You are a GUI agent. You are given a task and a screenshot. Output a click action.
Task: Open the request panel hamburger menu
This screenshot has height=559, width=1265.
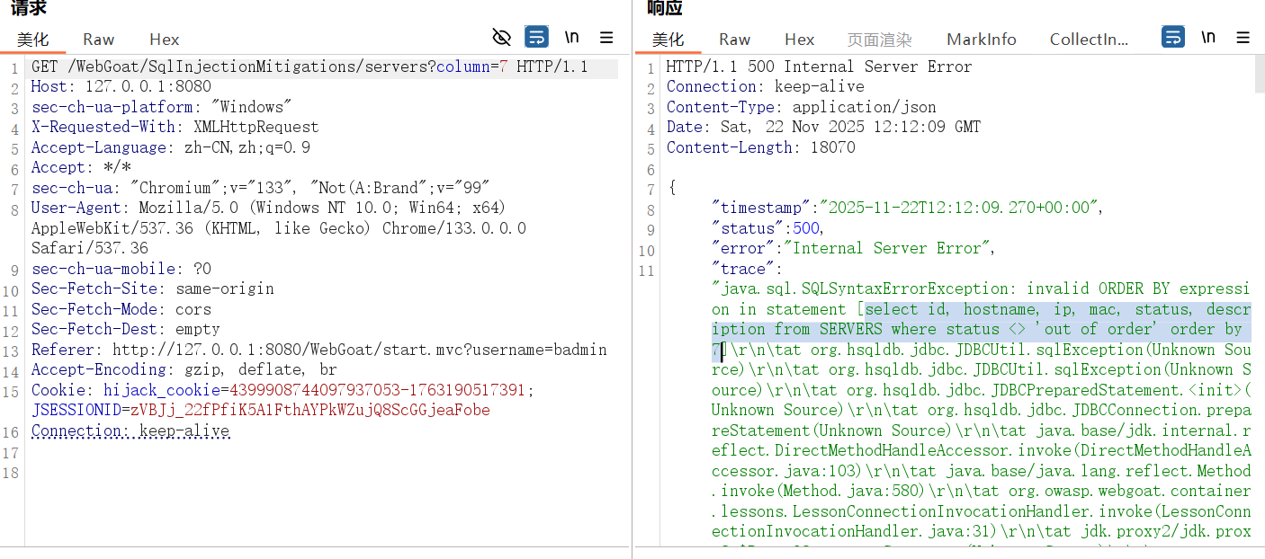pos(606,38)
